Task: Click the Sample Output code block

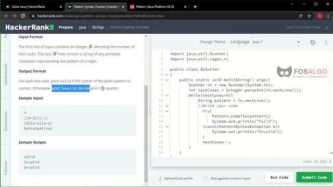Action: 78,162
